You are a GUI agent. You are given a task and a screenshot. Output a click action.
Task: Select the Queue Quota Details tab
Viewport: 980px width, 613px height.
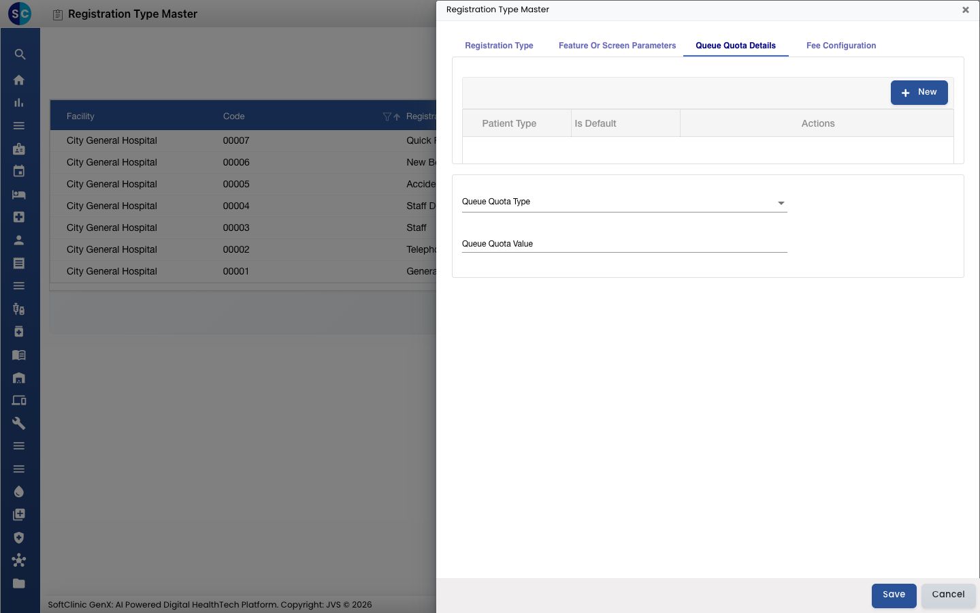[x=736, y=46]
